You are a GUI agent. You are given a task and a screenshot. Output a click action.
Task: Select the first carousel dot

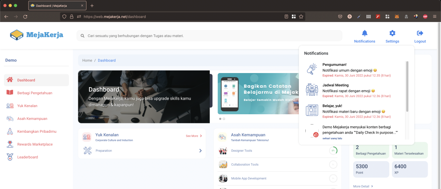pyautogui.click(x=220, y=119)
